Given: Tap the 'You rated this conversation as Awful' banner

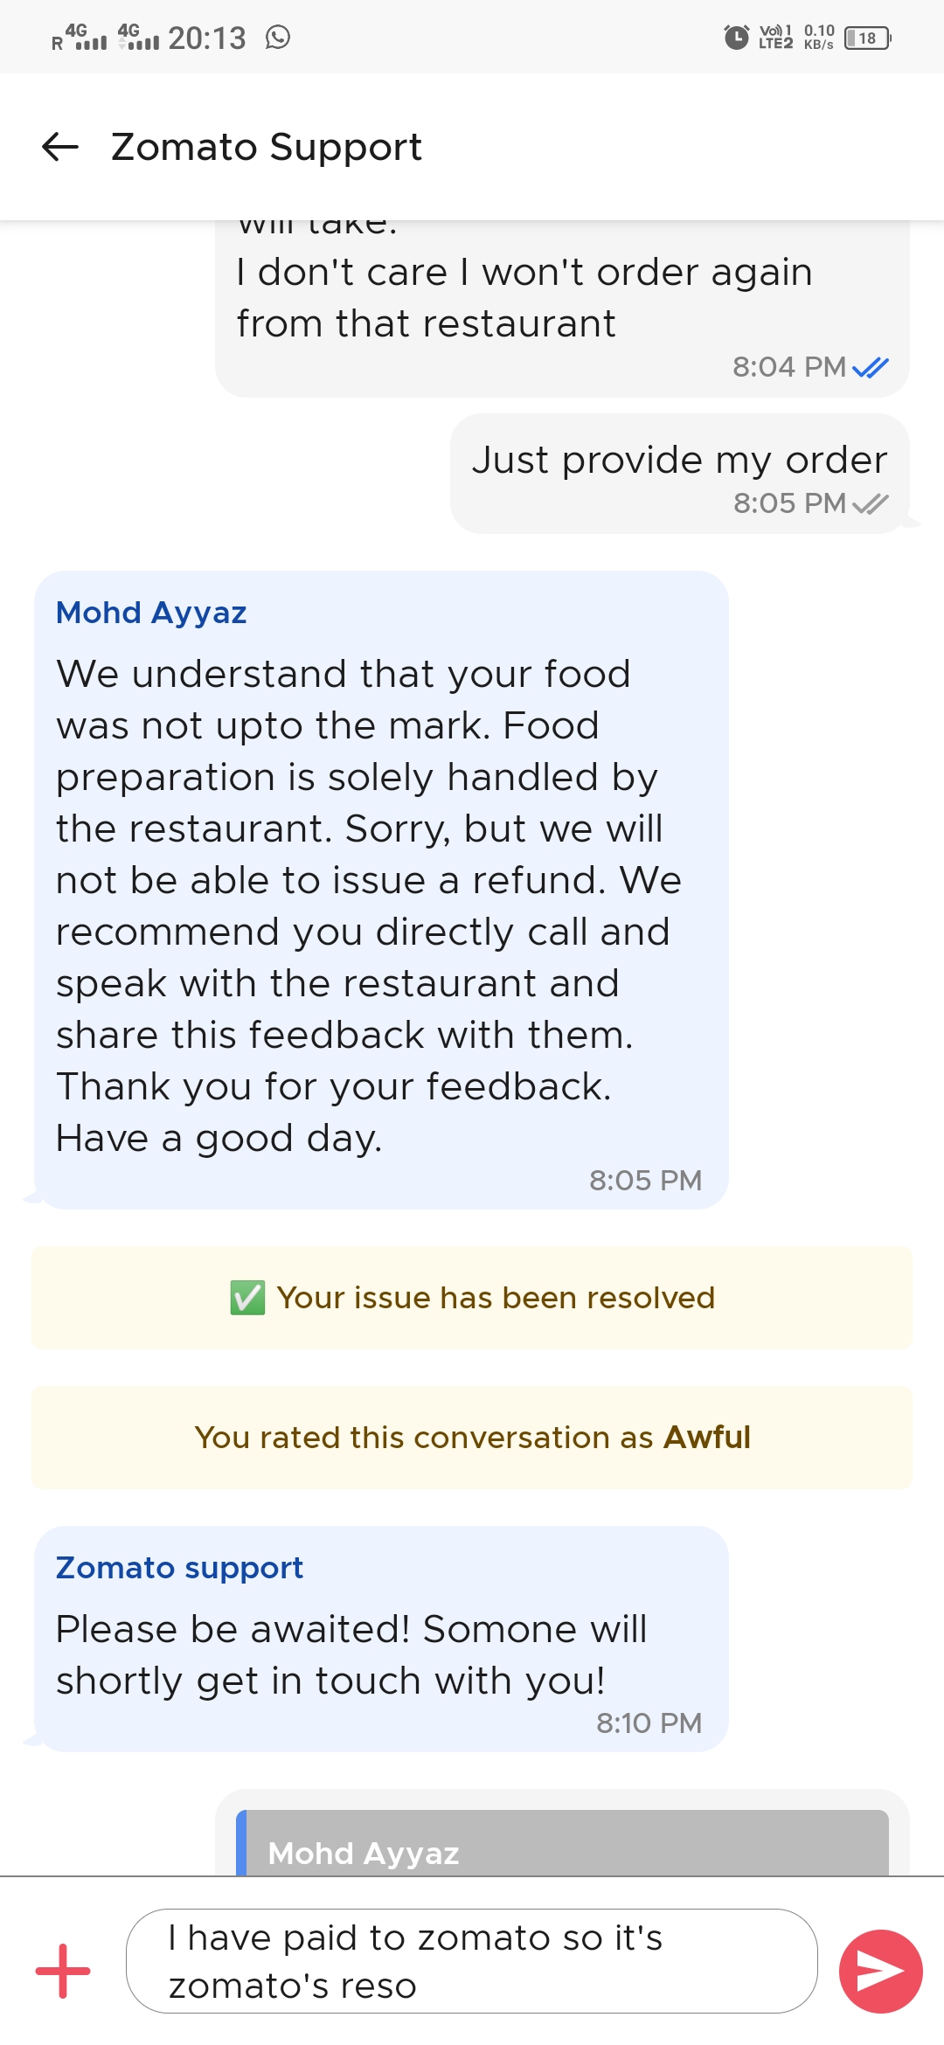Looking at the screenshot, I should coord(472,1438).
